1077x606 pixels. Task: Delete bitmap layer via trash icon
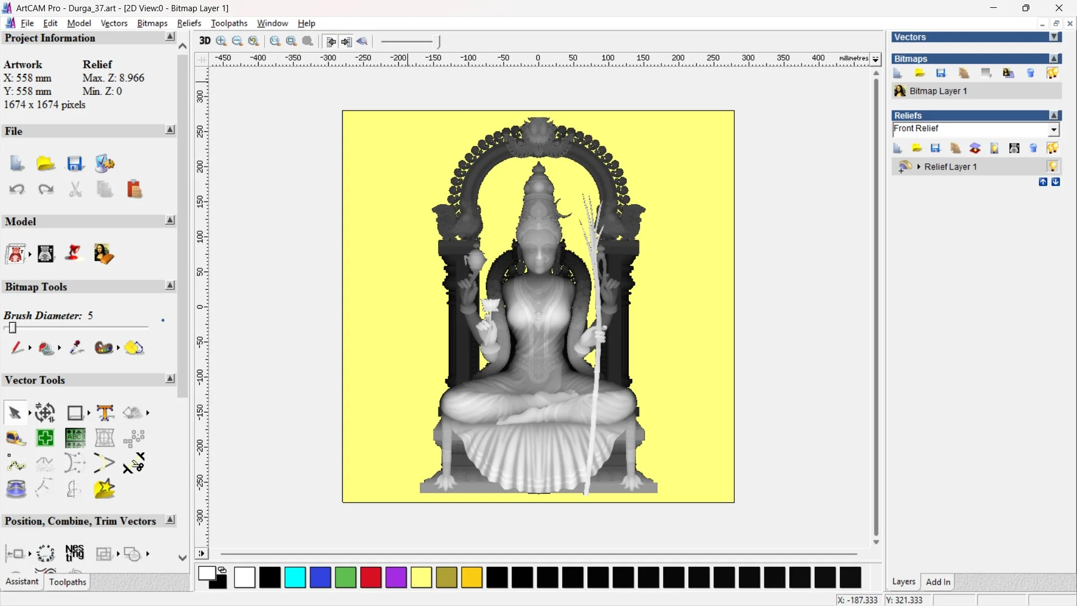(1030, 74)
